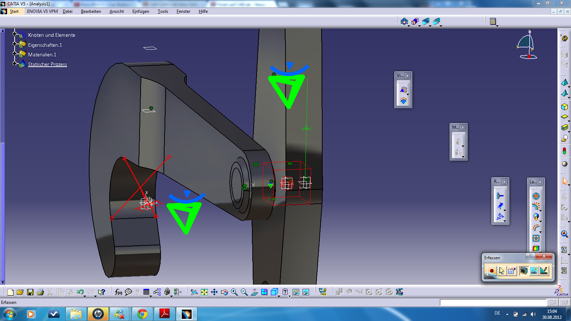Click the Fly Mode airplane icon
This screenshot has width=571, height=321.
click(x=194, y=292)
